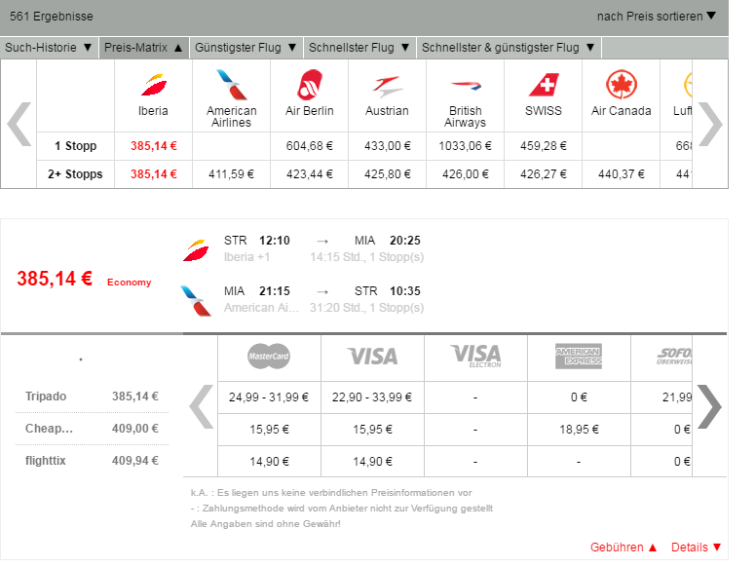Select American Airlines 2+ Stopps 411,59 €
Viewport: 756px width, 567px height.
coord(232,174)
